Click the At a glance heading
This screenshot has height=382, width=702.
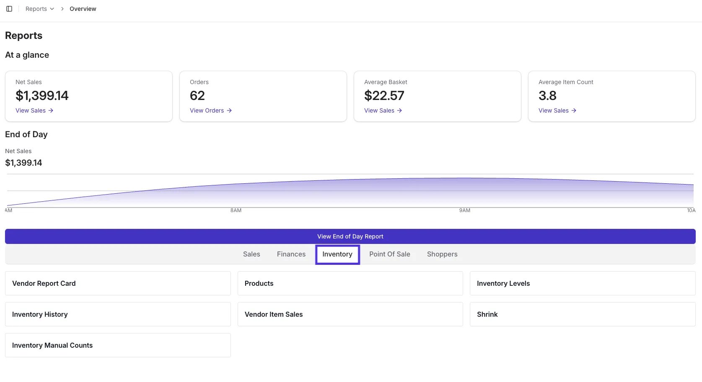27,55
